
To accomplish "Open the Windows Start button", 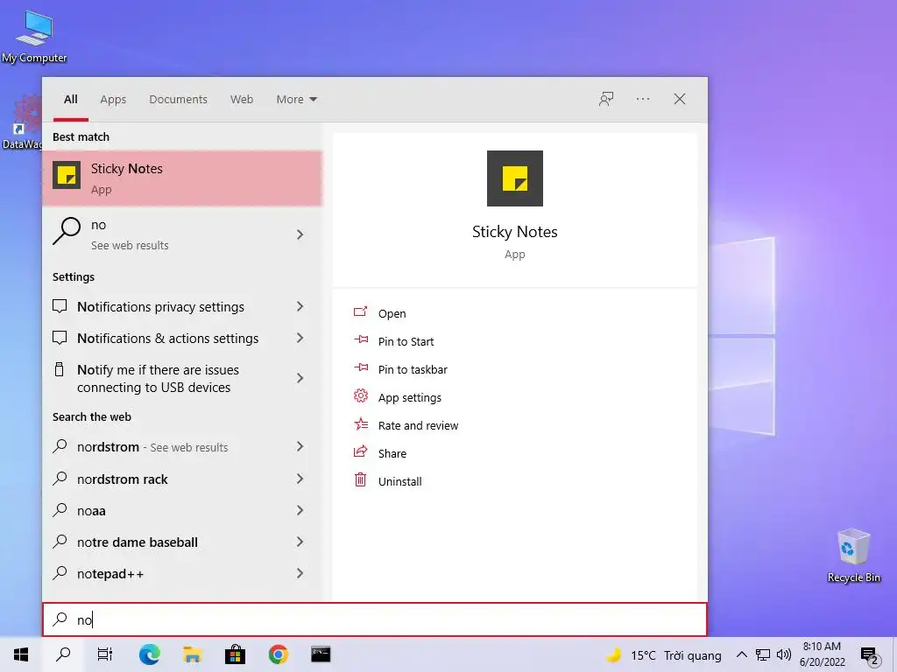I will 21,654.
